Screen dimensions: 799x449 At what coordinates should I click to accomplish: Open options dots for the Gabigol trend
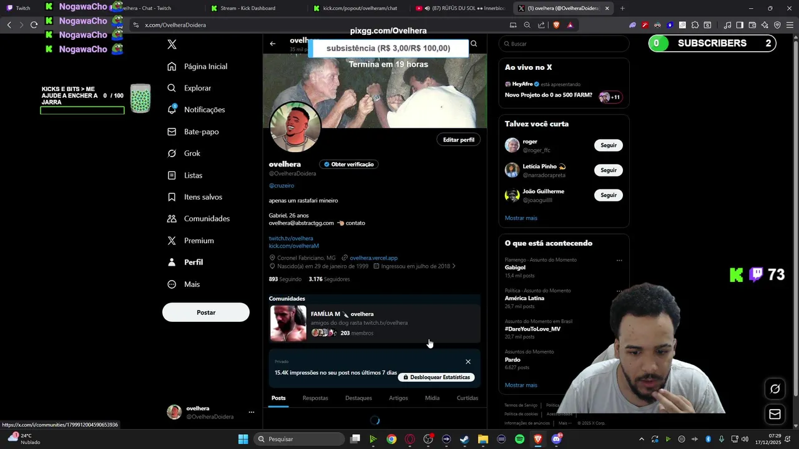619,260
